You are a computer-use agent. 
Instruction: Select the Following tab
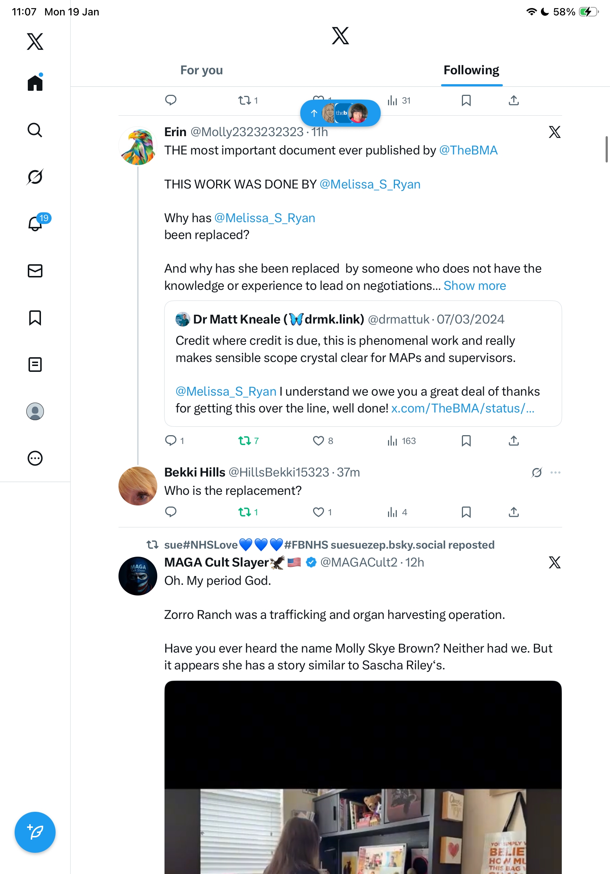(471, 70)
